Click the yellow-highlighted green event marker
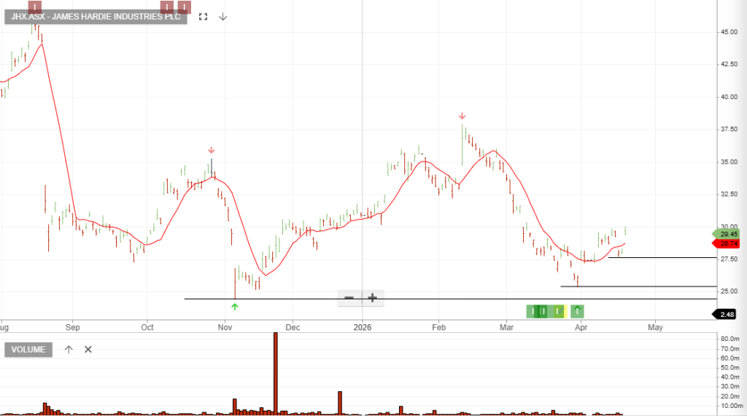The width and height of the screenshot is (747, 416). click(x=558, y=312)
